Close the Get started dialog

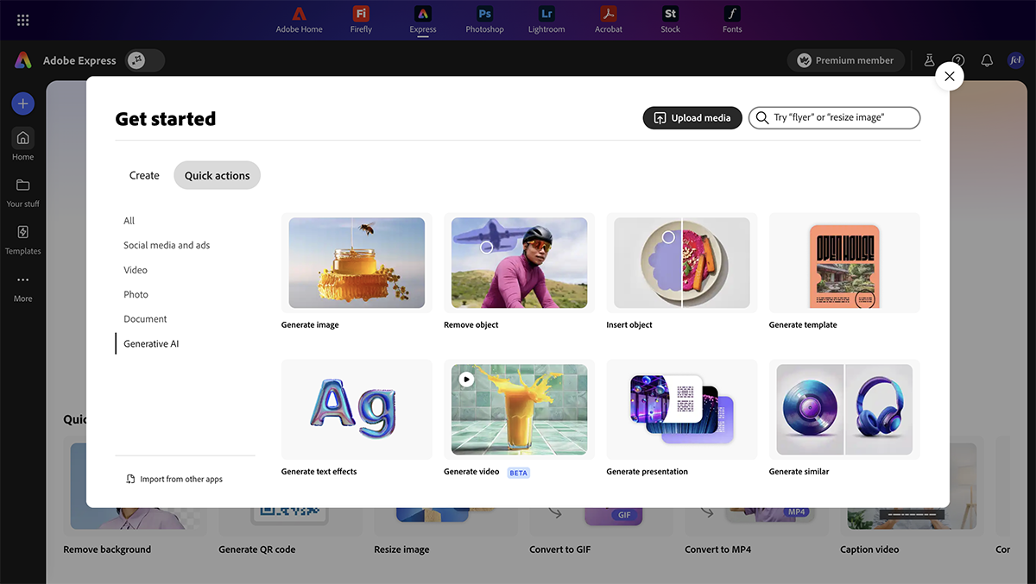coord(949,76)
